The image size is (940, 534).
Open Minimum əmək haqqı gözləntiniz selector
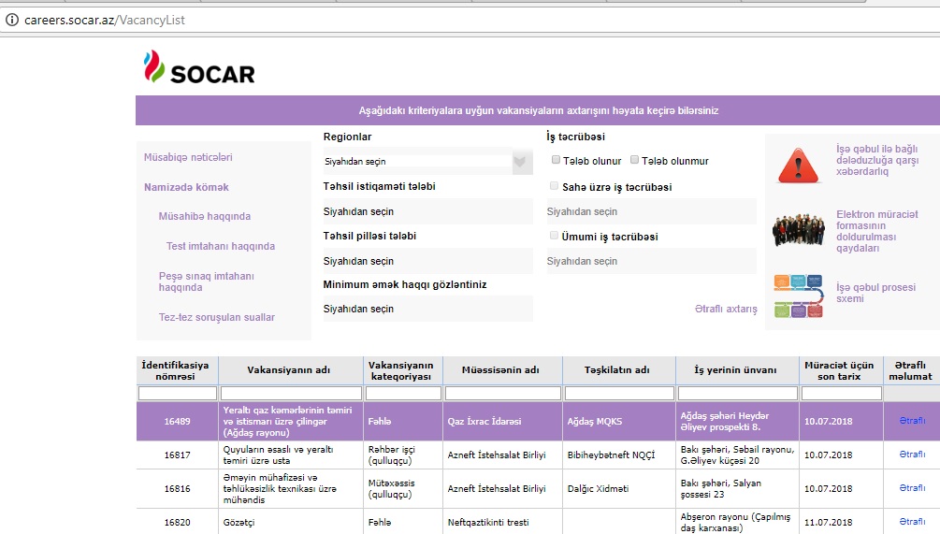[x=427, y=309]
